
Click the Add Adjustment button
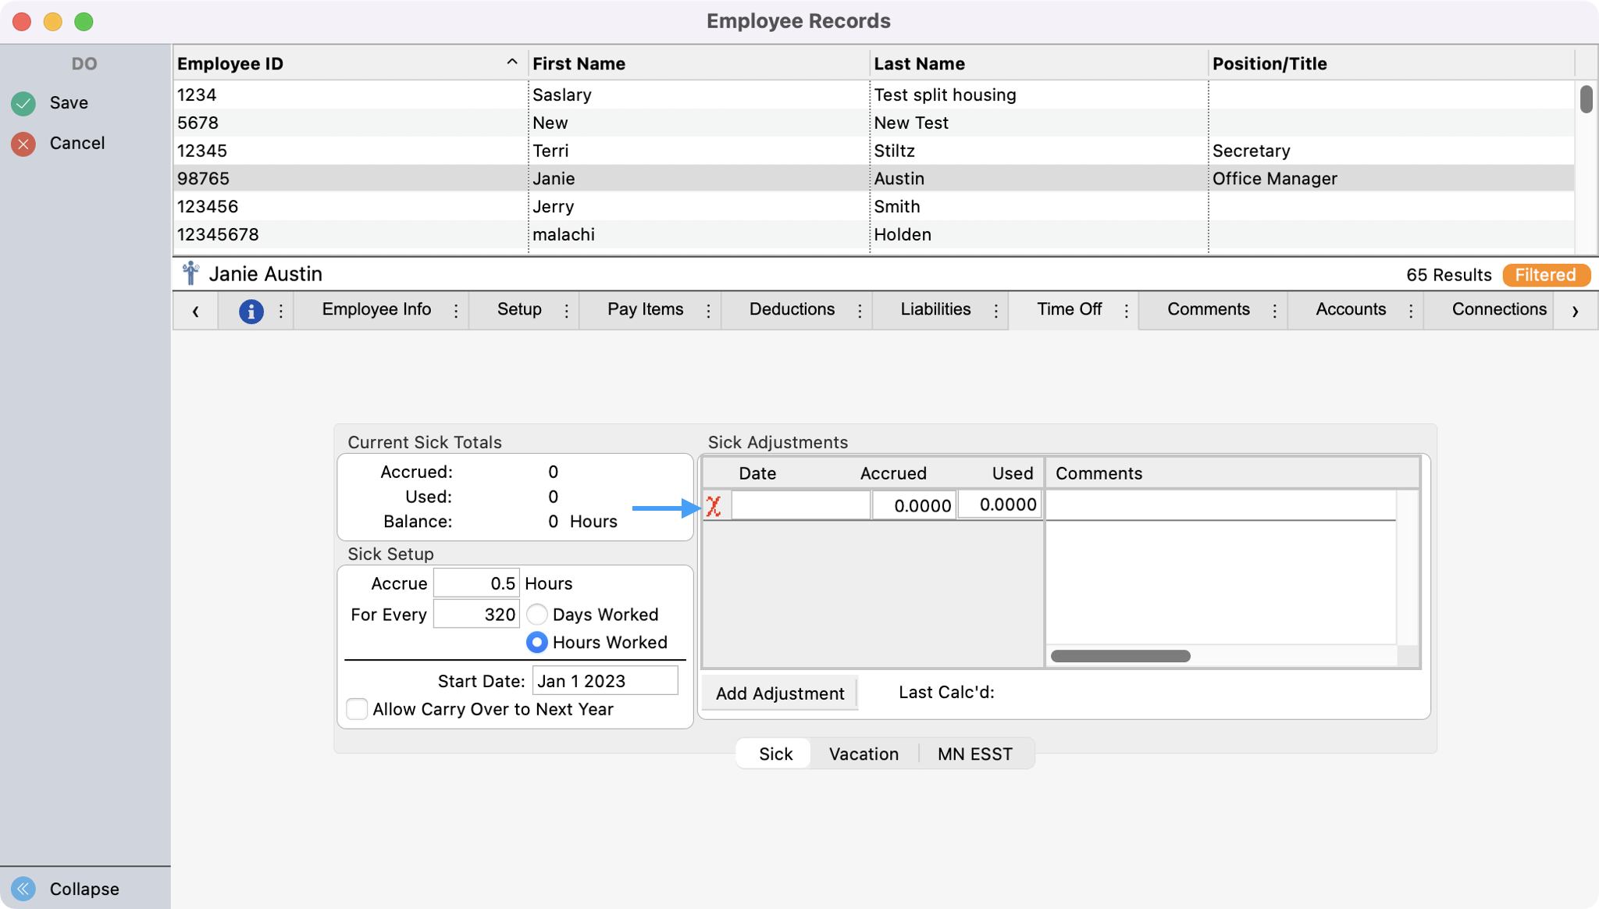pyautogui.click(x=779, y=693)
